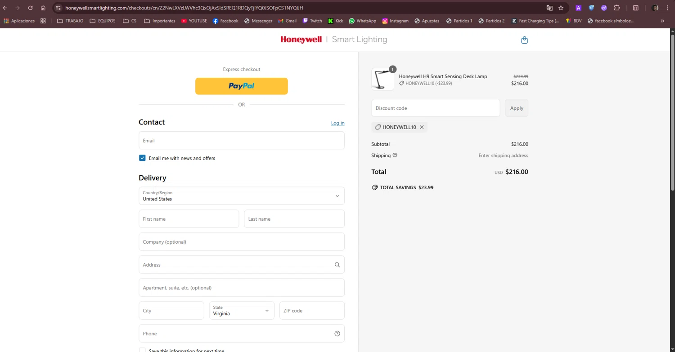Click the Honeywell H9 Smart Sensing Desk Lamp name

point(443,76)
